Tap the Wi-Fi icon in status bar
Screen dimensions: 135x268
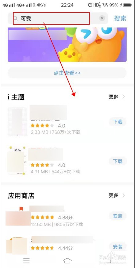(105, 5)
